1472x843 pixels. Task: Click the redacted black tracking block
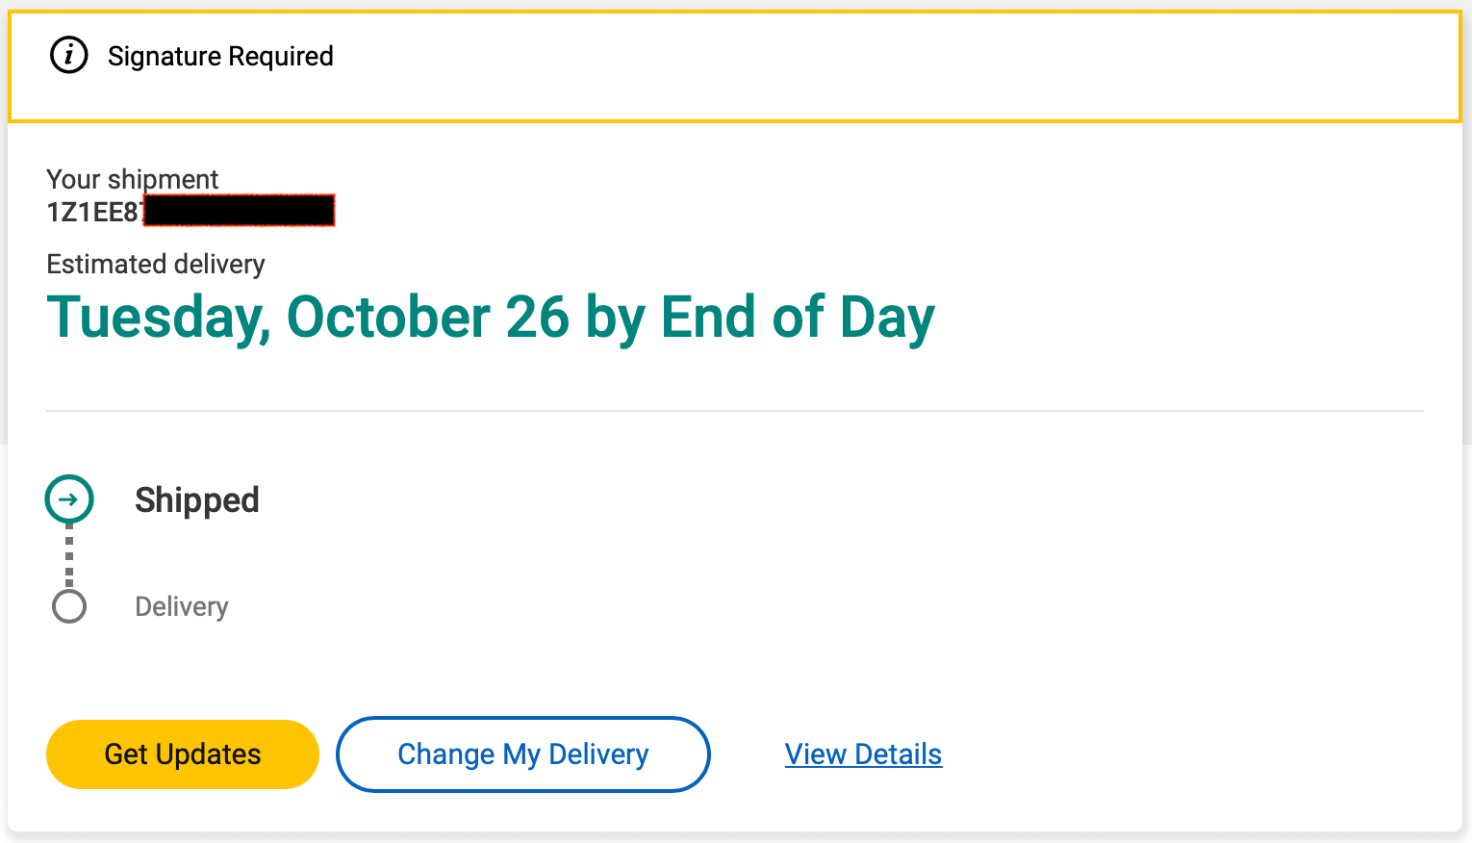pyautogui.click(x=239, y=210)
